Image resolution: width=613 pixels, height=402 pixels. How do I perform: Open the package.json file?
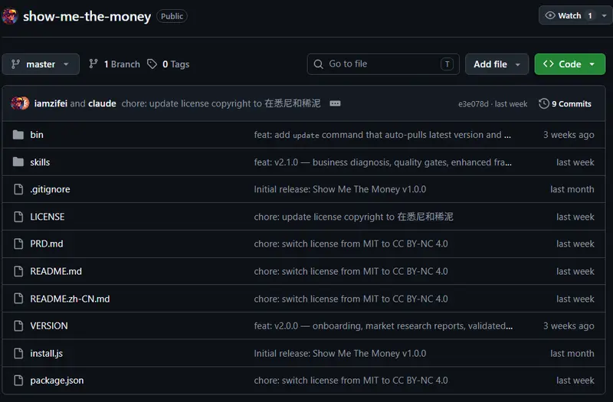[x=57, y=381]
